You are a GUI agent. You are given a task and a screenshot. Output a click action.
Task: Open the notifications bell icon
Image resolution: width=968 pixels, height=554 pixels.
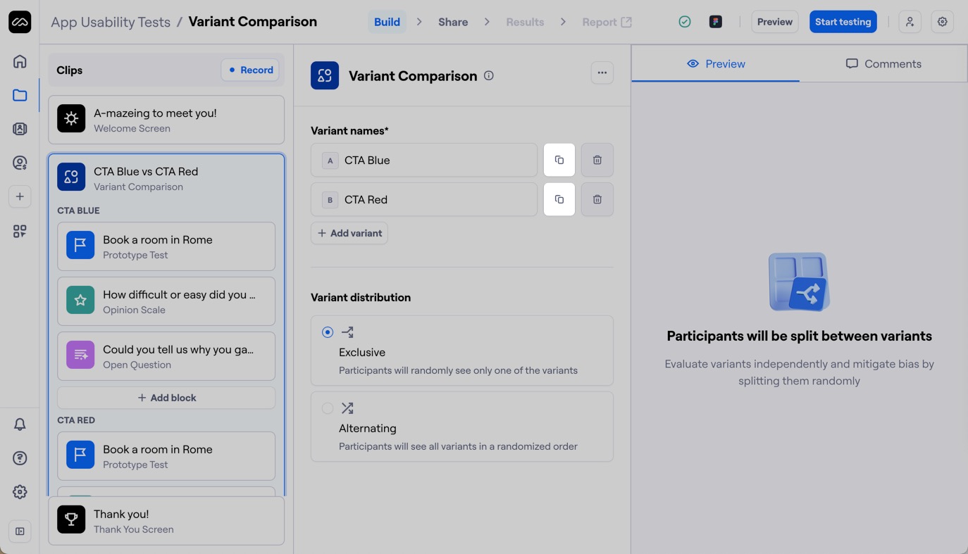(20, 424)
